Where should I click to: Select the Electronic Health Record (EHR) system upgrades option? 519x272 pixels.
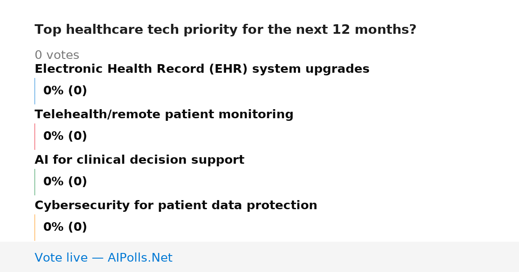point(202,69)
